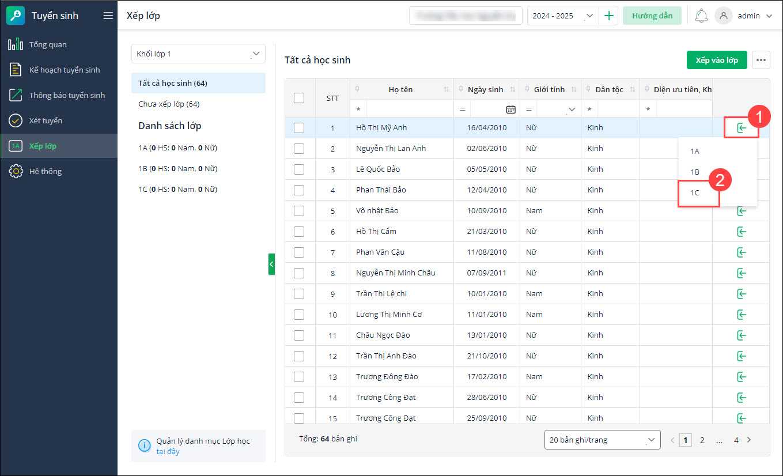Open the Khối lớp 1 dropdown
Viewport: 783px width, 476px height.
pos(198,54)
